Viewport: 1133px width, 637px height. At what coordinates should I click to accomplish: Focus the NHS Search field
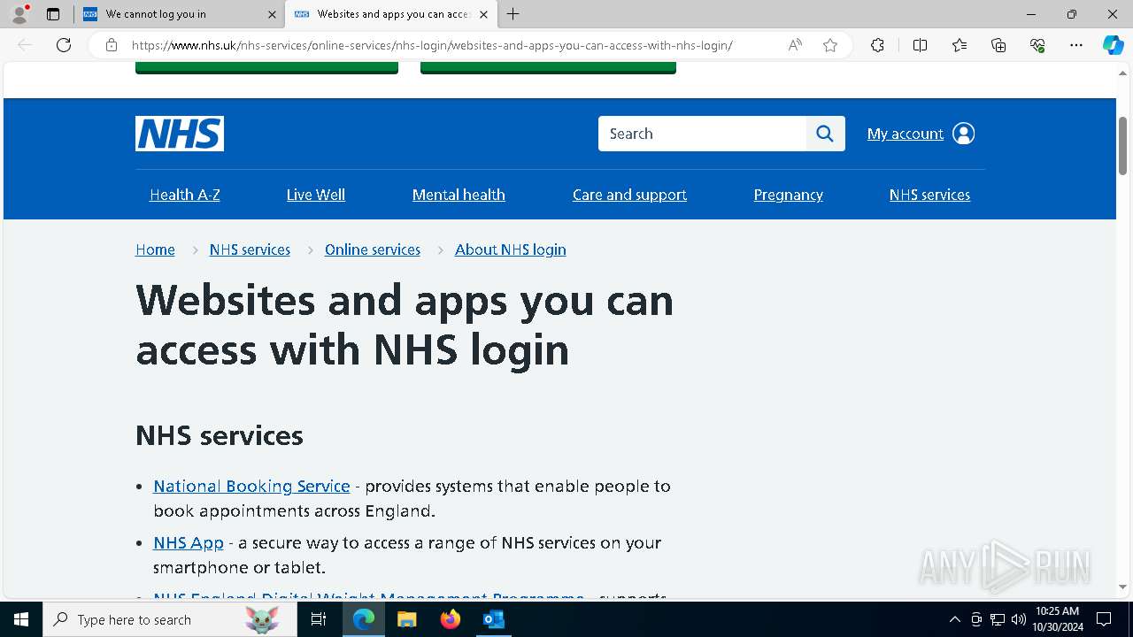click(x=702, y=134)
